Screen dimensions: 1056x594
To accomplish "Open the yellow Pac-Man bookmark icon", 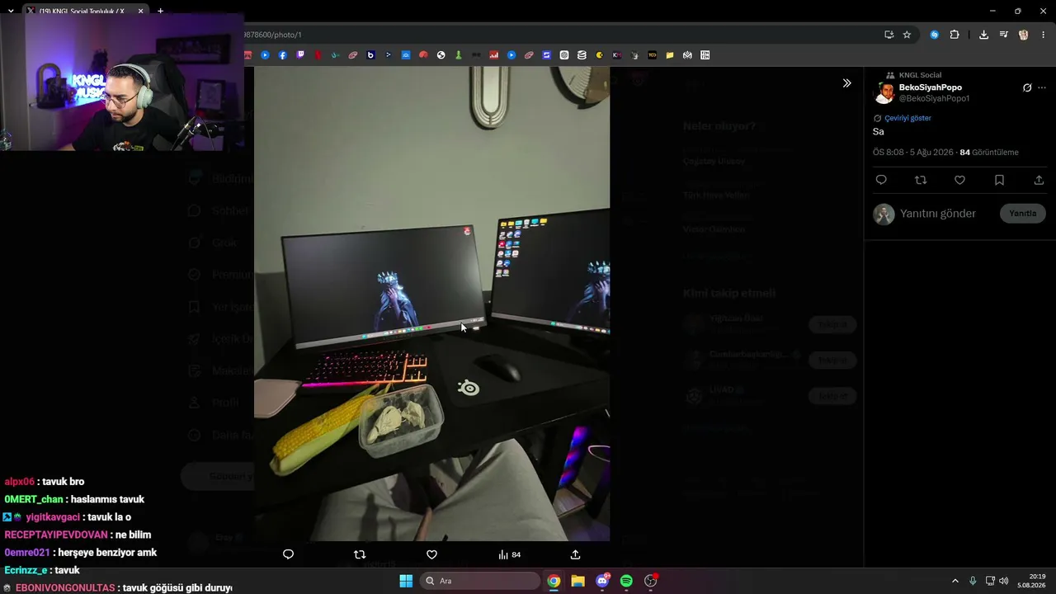I will 600,55.
